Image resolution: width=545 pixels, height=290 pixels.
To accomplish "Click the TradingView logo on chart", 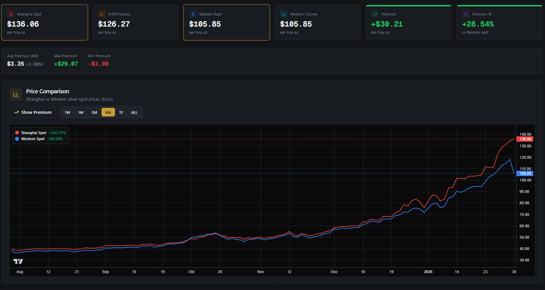I will point(18,261).
